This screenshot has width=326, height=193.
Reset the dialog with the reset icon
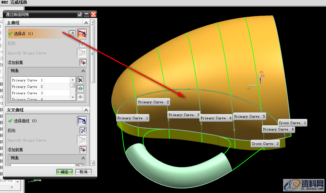click(80, 14)
